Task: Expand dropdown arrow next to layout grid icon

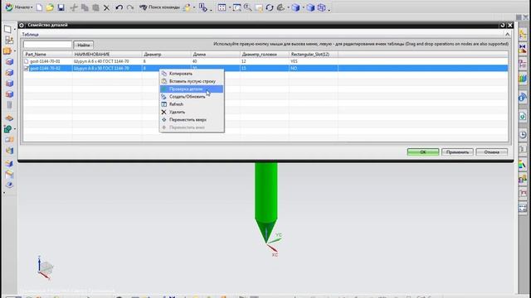Action: [x=230, y=7]
